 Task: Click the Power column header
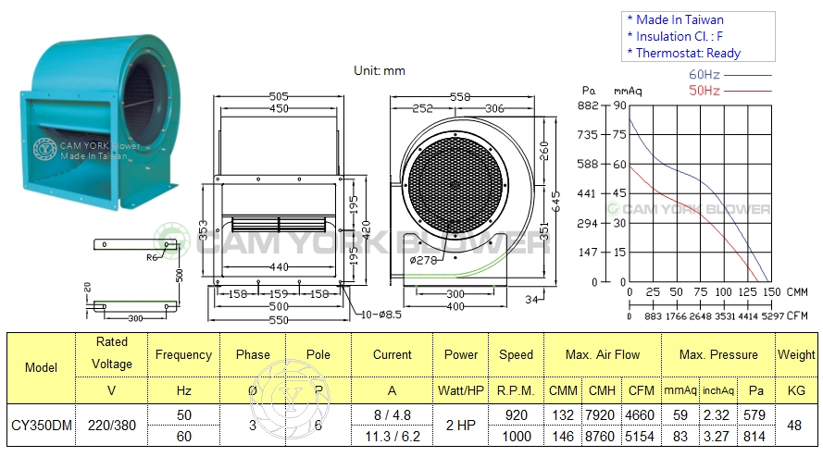click(x=461, y=354)
